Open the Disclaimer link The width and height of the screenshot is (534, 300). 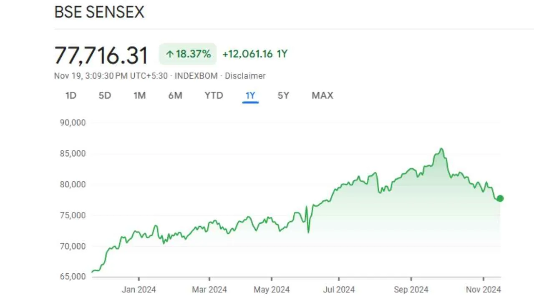(245, 76)
